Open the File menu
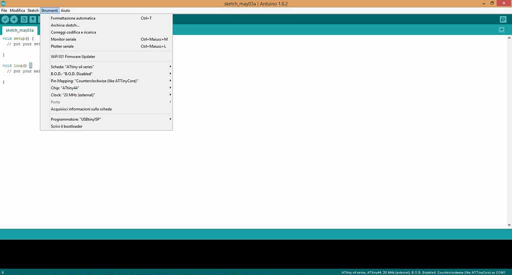The height and width of the screenshot is (275, 512). (x=4, y=10)
